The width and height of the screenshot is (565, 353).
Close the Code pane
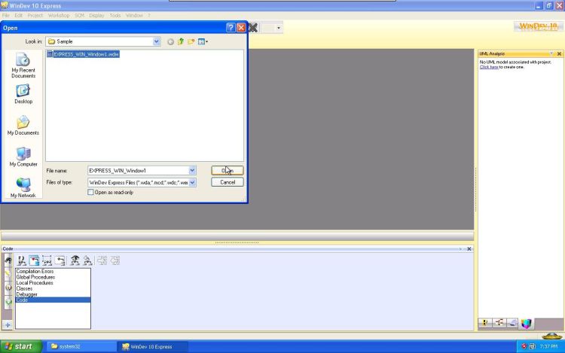pos(469,249)
